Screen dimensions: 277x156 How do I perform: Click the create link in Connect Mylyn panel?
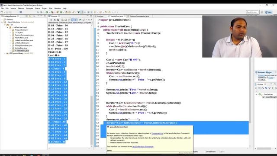[x=271, y=78]
